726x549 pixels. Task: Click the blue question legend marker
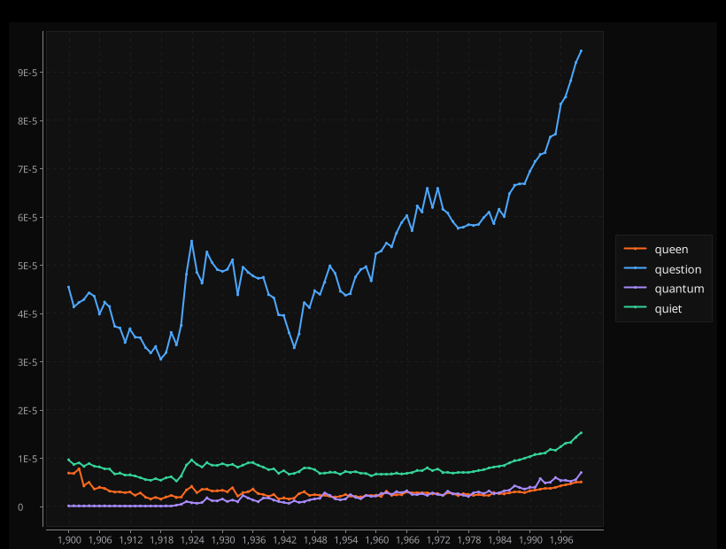pos(636,269)
